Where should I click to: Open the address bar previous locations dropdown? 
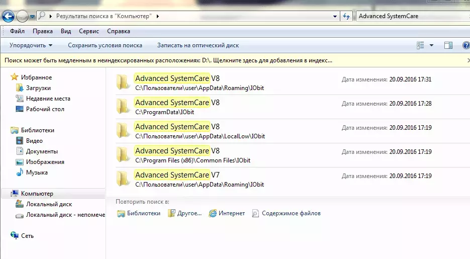click(x=335, y=17)
